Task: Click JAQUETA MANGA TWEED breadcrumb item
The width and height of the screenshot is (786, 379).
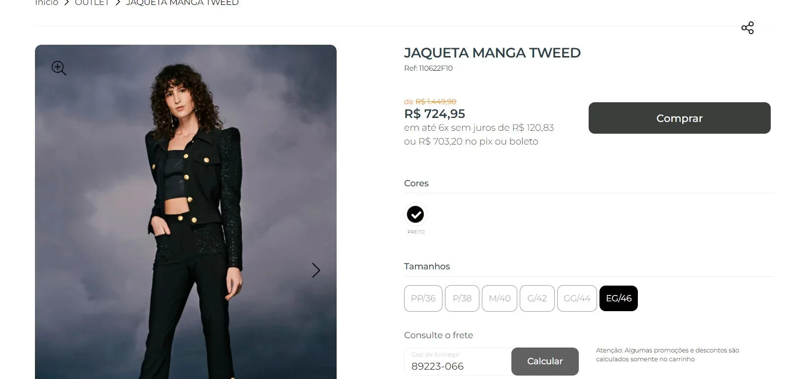Action: tap(182, 3)
